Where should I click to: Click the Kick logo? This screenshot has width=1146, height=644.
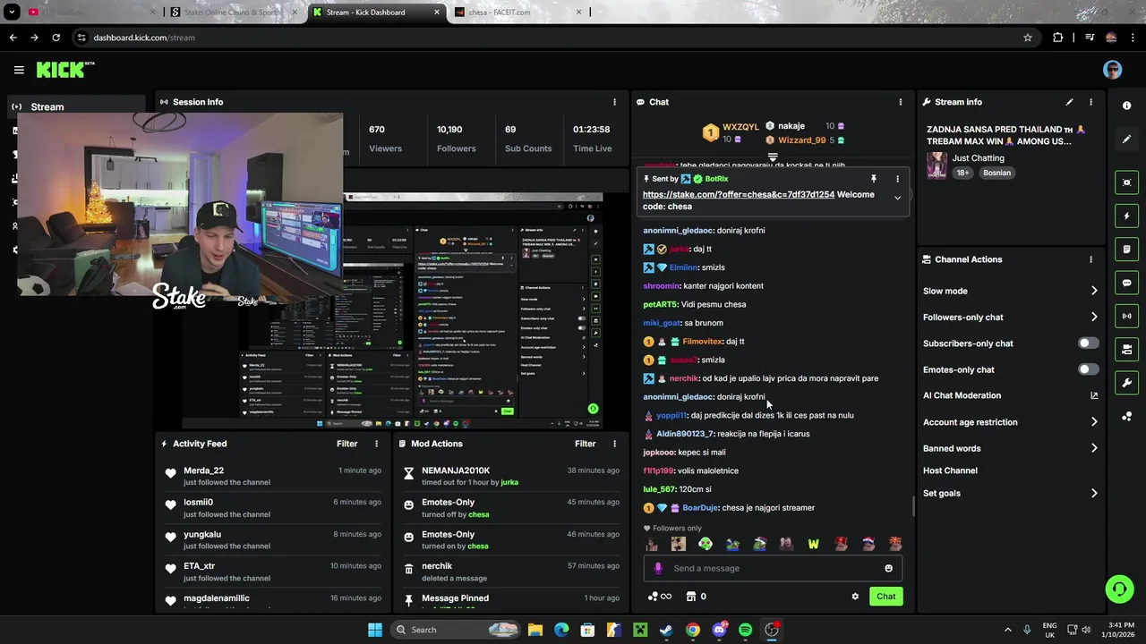(x=64, y=70)
